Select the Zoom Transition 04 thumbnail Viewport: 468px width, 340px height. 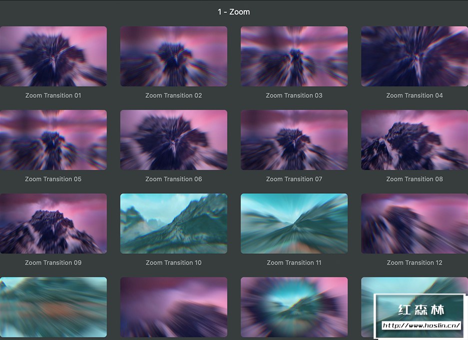[x=415, y=56]
